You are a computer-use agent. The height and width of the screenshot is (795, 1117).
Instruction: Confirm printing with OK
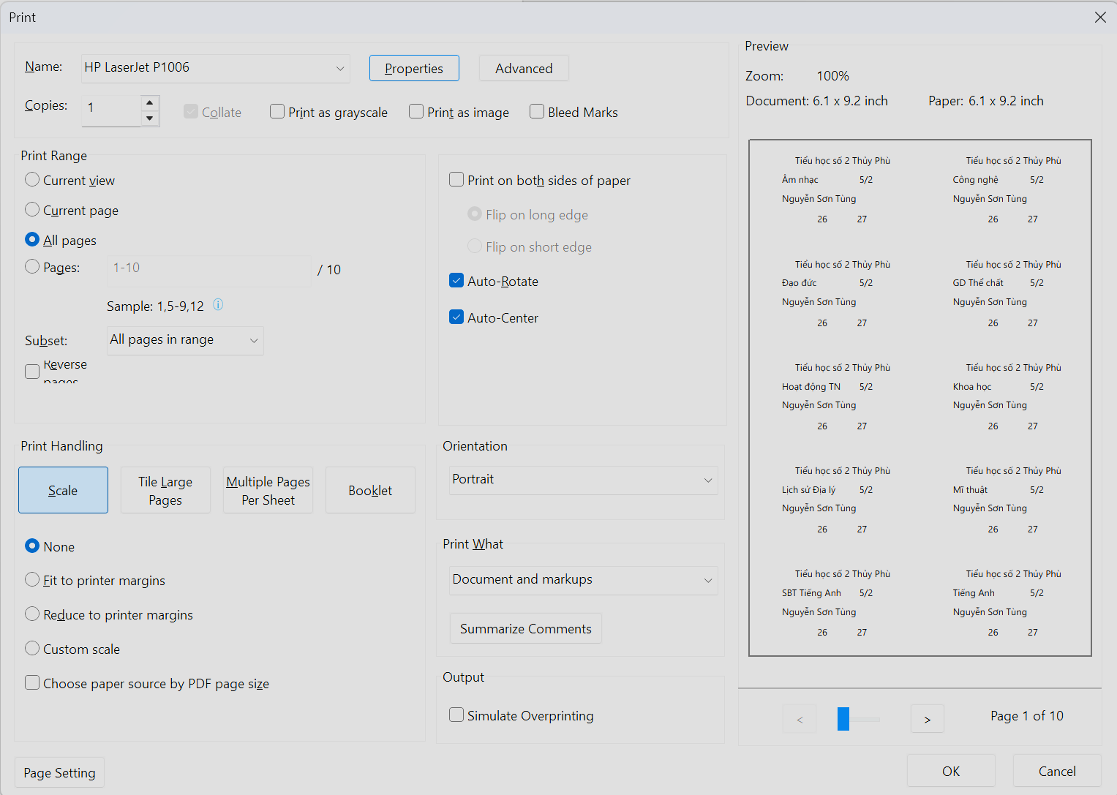[x=951, y=771]
